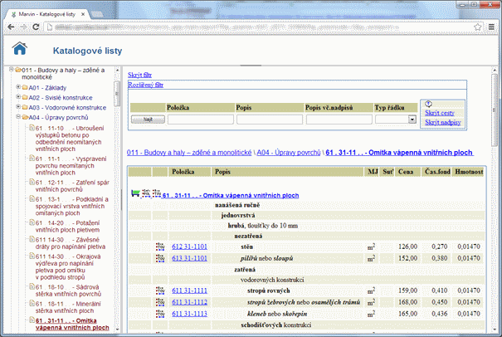The image size is (502, 337).
Task: Click the browser forward arrow
Action: click(23, 27)
